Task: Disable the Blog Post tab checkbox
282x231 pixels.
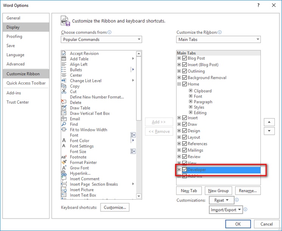Action: (x=184, y=59)
